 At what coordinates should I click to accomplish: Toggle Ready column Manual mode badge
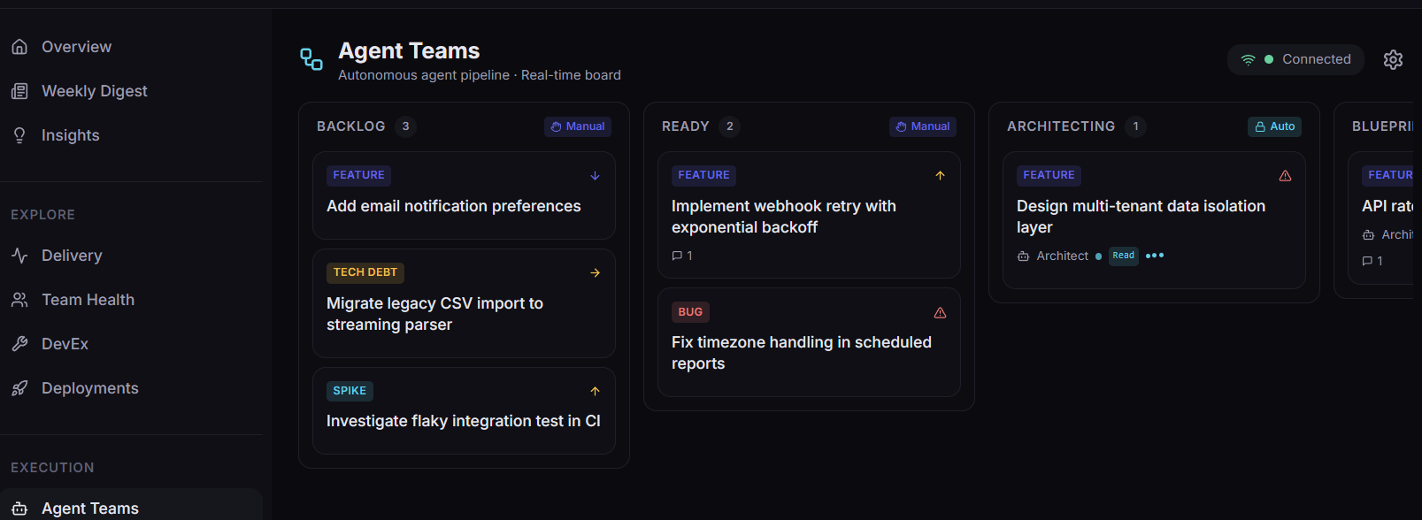[923, 126]
